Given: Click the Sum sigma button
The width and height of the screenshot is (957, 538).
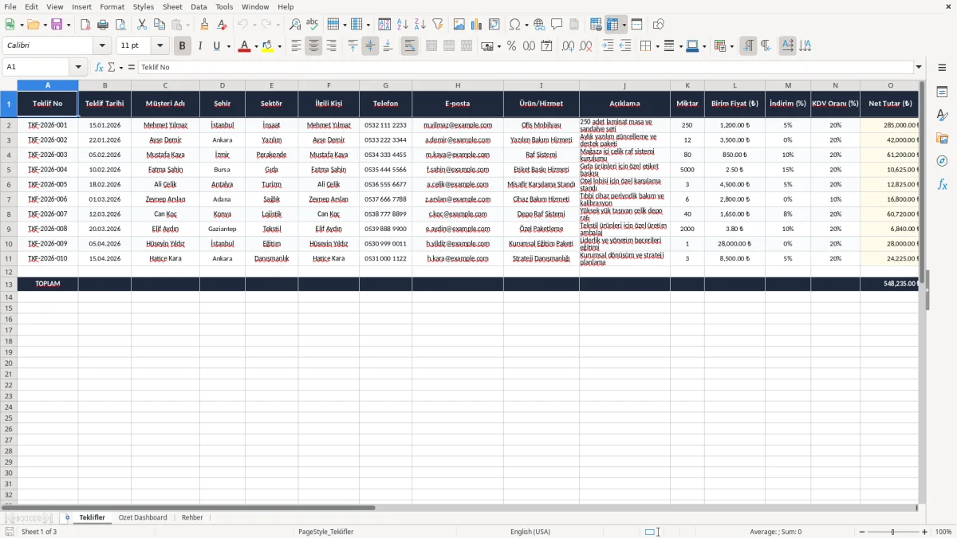Looking at the screenshot, I should 111,68.
